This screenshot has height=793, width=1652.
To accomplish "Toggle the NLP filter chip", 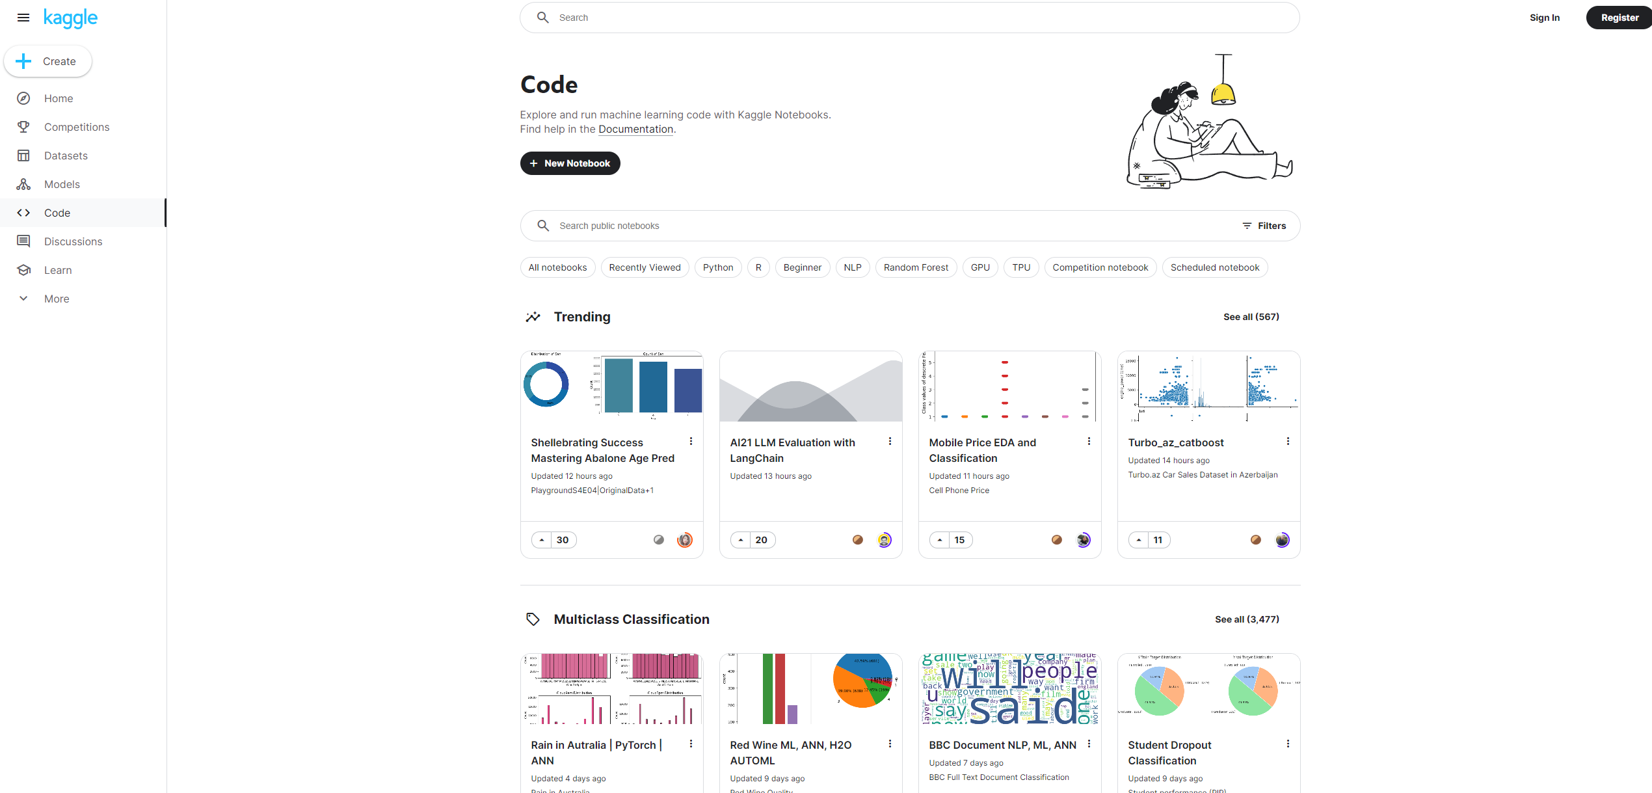I will (853, 267).
